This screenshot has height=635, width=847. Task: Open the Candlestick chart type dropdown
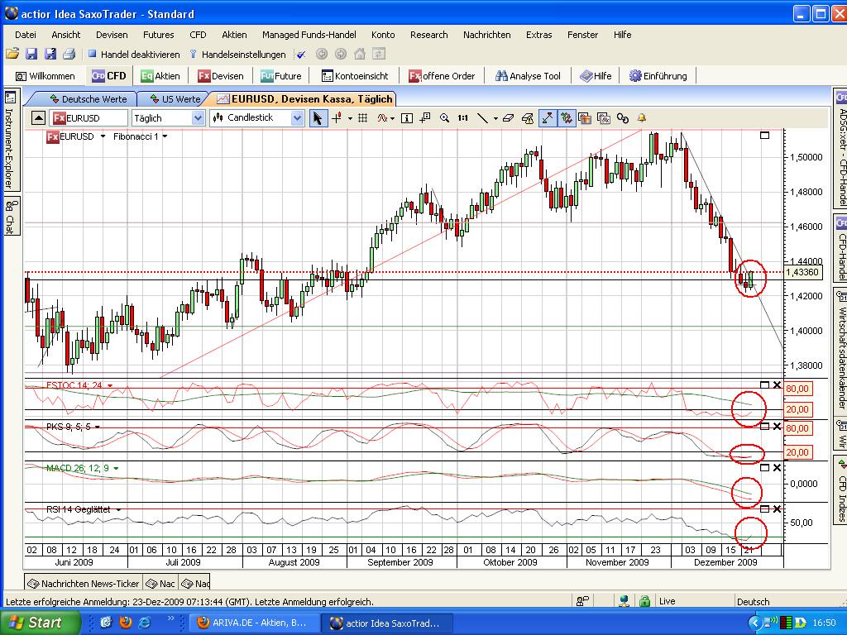297,118
